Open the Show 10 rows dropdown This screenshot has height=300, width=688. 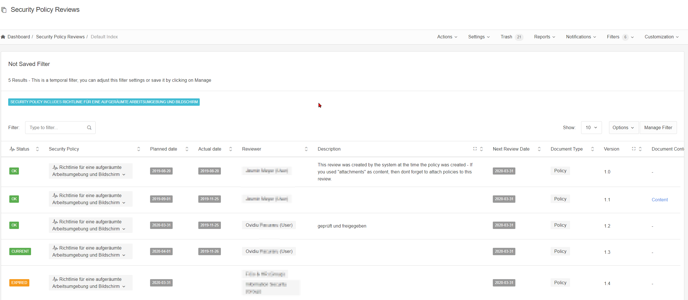591,128
